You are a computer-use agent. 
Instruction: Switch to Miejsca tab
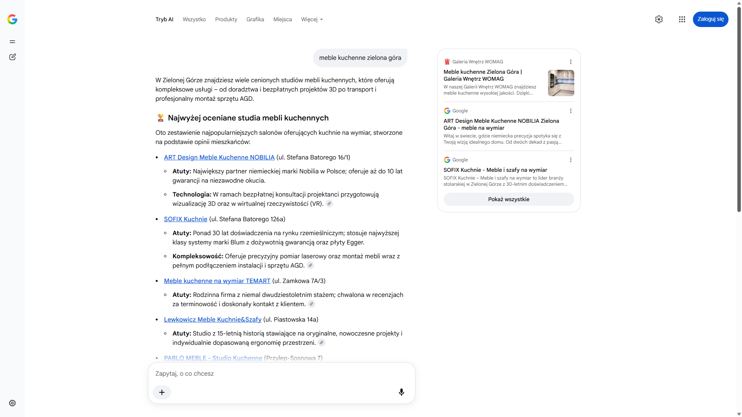[x=283, y=19]
